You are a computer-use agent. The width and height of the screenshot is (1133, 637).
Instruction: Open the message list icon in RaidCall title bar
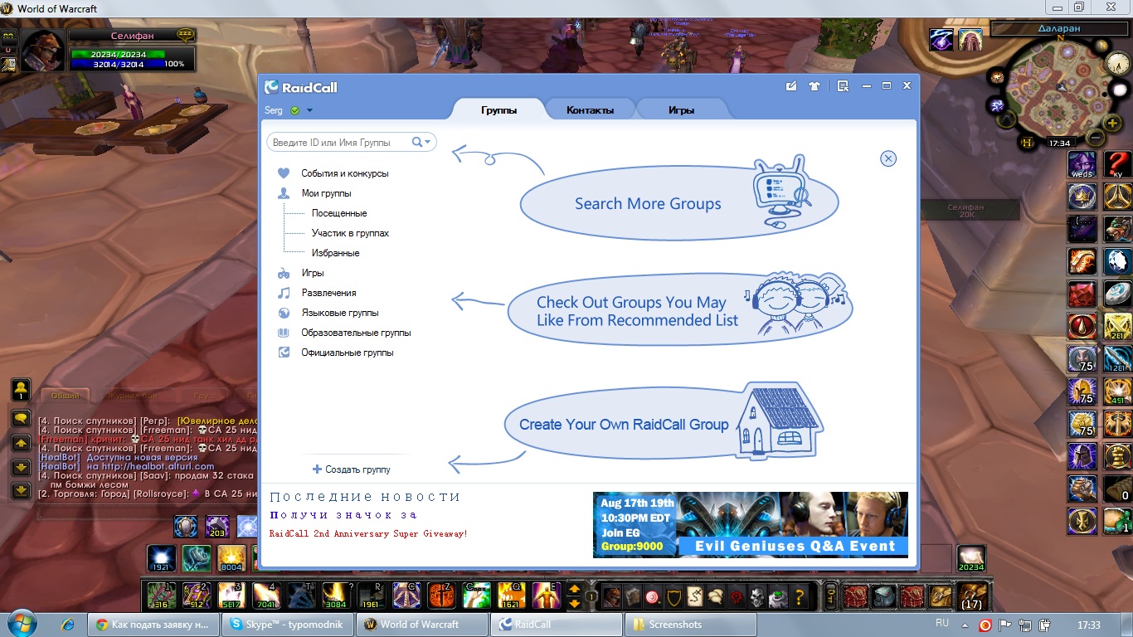click(x=843, y=85)
